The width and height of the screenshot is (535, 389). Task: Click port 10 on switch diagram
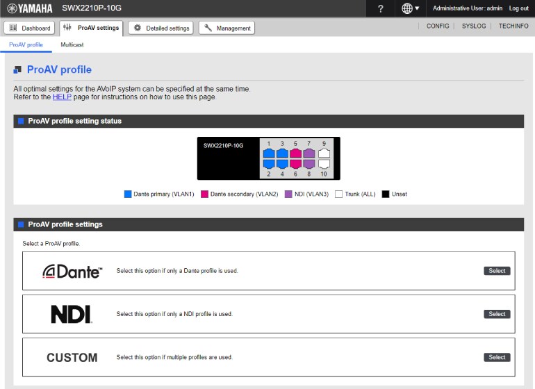pyautogui.click(x=323, y=165)
